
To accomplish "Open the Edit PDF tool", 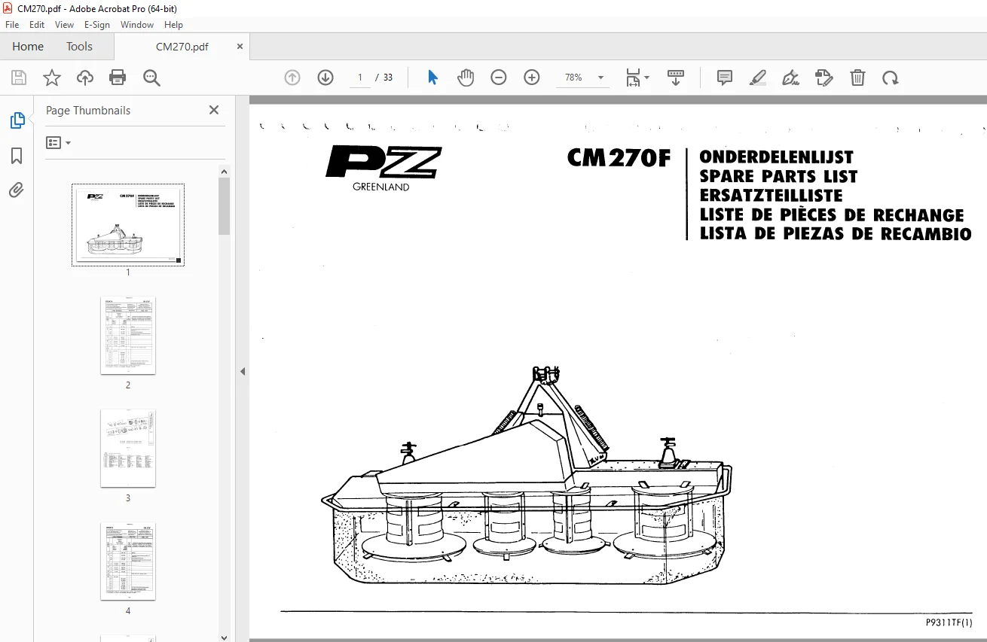I will [824, 78].
